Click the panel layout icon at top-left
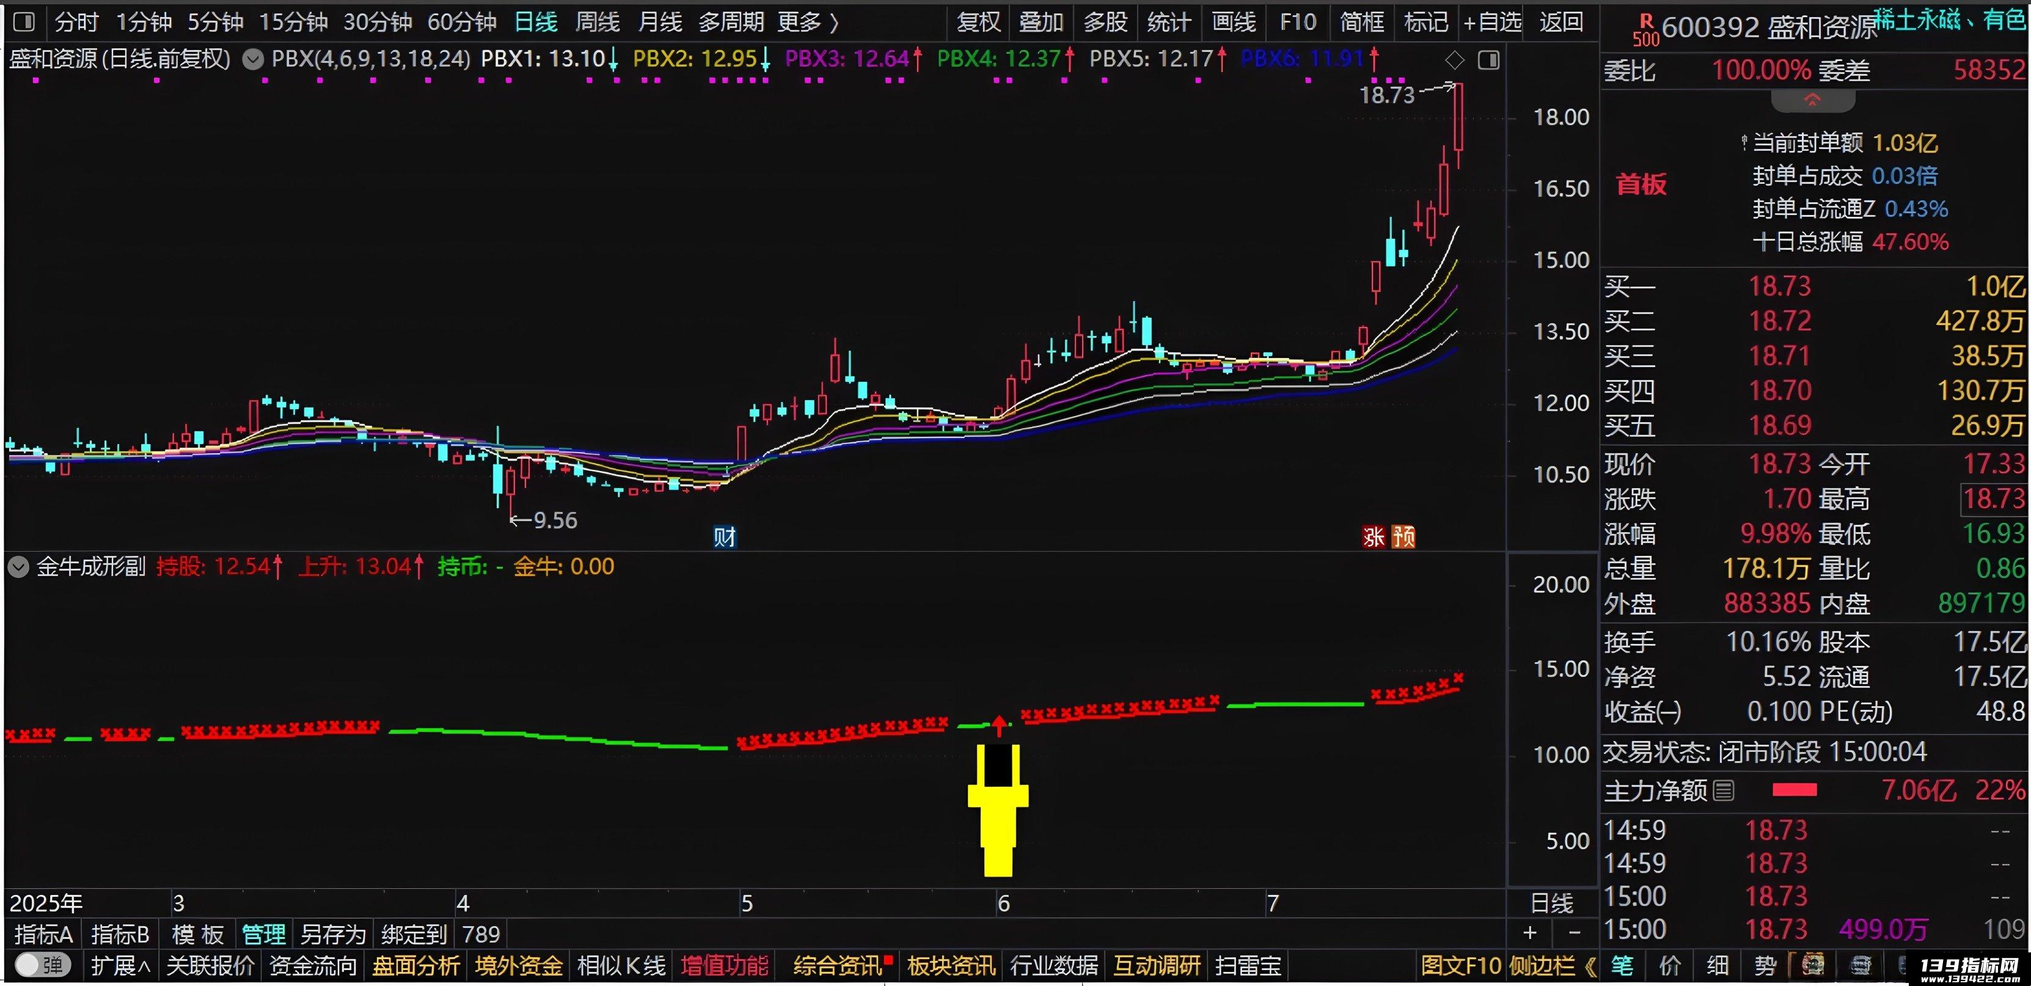The height and width of the screenshot is (986, 2031). [x=24, y=22]
